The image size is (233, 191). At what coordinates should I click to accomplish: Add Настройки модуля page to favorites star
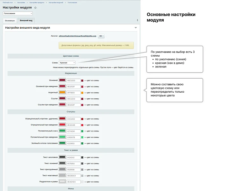click(x=35, y=8)
